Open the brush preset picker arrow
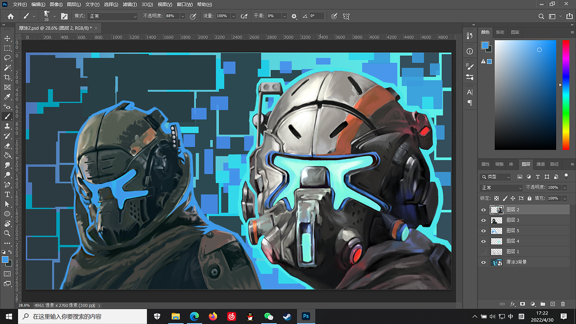This screenshot has height=324, width=576. point(54,16)
